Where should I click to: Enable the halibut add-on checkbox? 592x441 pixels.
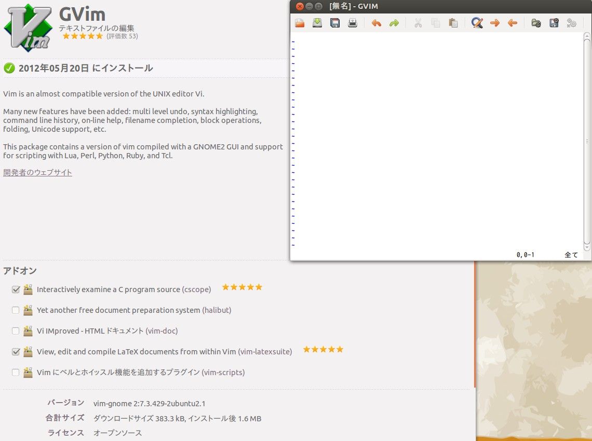[x=16, y=310]
